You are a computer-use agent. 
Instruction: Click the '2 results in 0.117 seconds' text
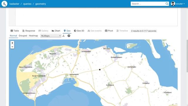pos(144,31)
